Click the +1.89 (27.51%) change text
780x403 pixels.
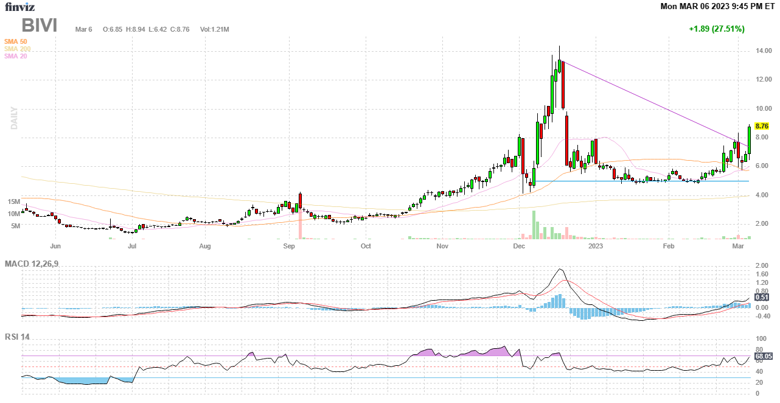pos(716,29)
